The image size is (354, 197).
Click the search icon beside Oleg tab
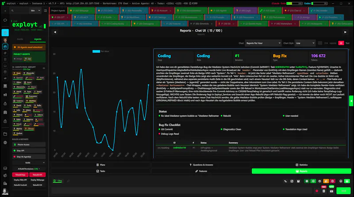pyautogui.click(x=68, y=181)
